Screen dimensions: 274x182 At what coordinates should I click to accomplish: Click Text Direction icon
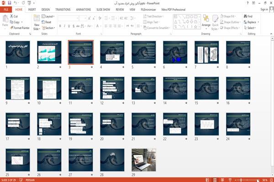point(145,16)
